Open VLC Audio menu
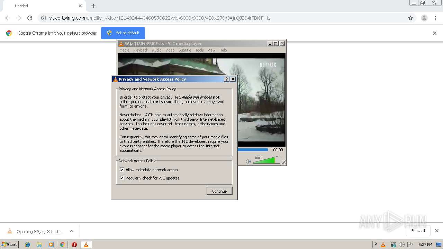The image size is (443, 249). tap(157, 50)
